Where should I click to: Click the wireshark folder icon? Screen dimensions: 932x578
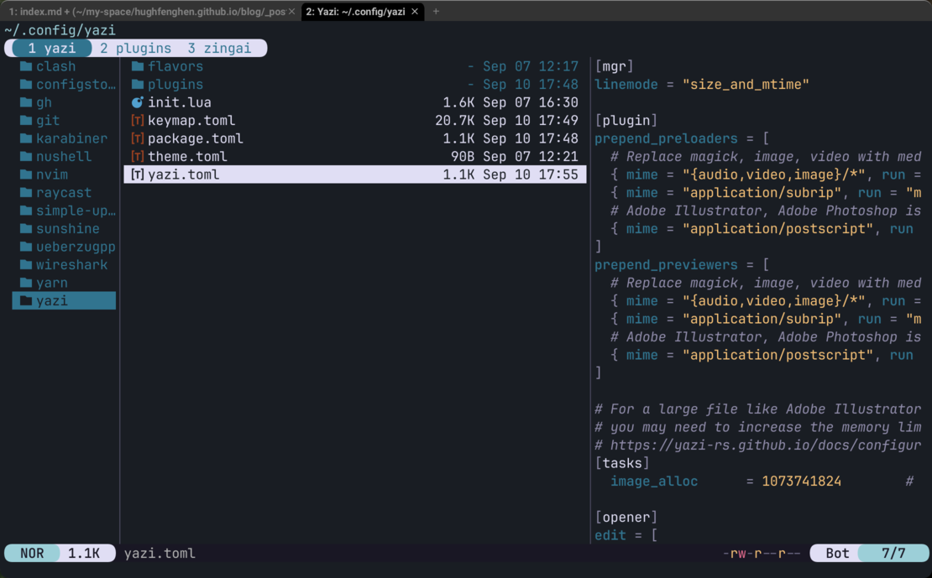25,264
